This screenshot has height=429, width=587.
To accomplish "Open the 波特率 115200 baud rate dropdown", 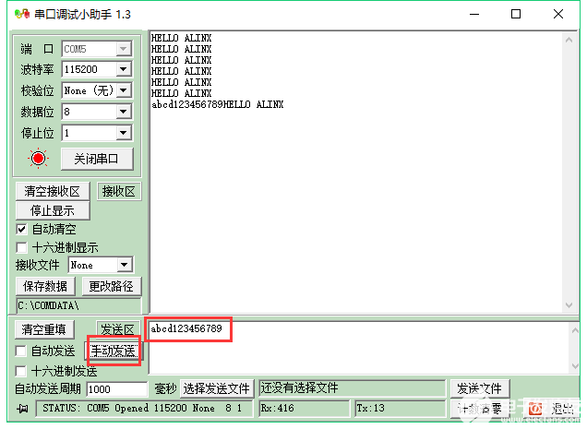I will [x=124, y=69].
